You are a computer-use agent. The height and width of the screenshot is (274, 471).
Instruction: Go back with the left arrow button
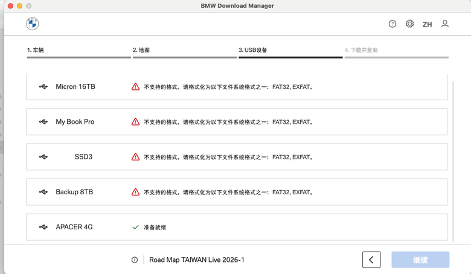[371, 260]
